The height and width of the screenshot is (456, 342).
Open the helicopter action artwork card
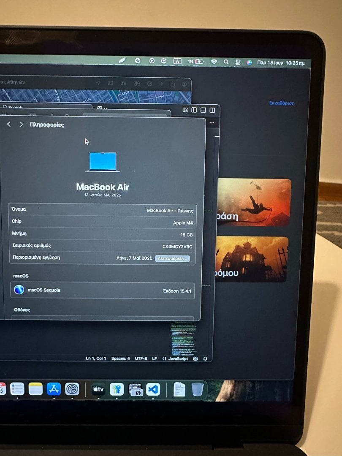pyautogui.click(x=254, y=202)
